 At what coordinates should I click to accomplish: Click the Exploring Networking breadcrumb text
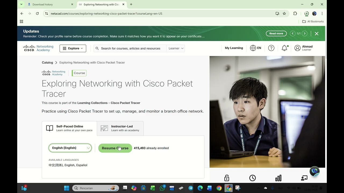[x=92, y=62]
